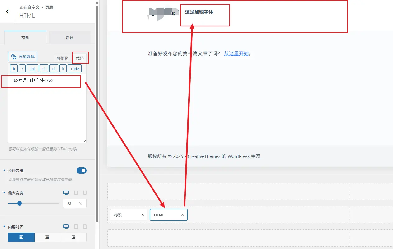The image size is (393, 249).
Task: Switch editor to 可视化 mode
Action: pos(62,58)
